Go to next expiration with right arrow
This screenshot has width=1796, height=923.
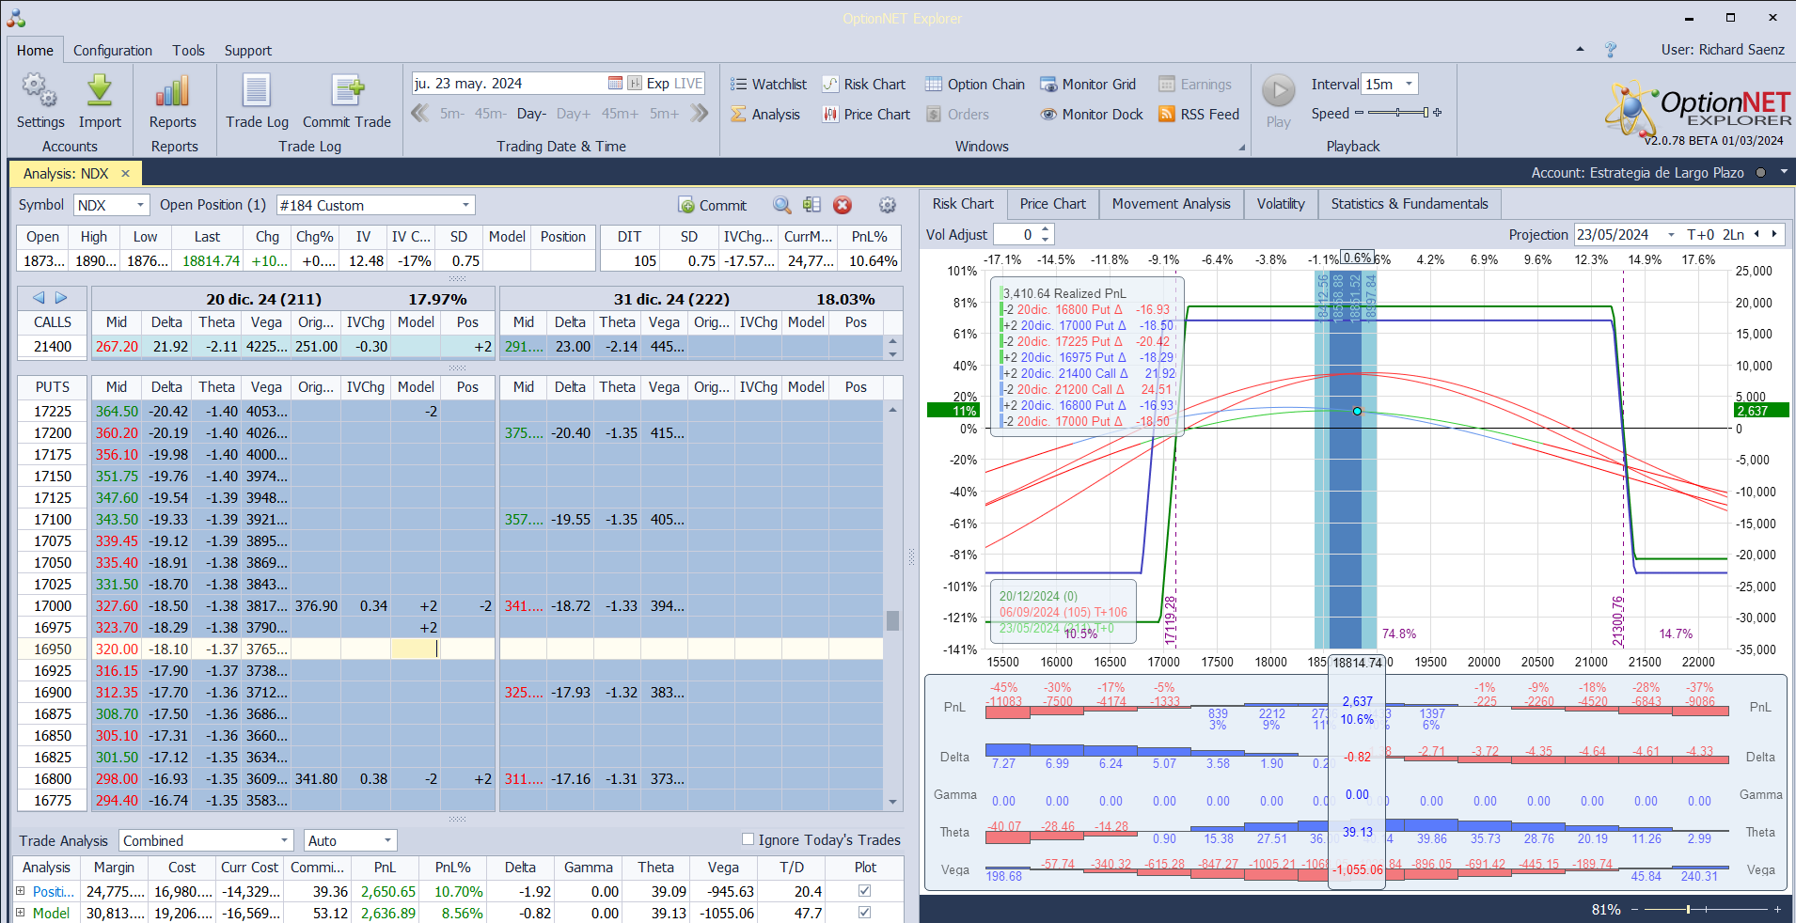[x=61, y=298]
